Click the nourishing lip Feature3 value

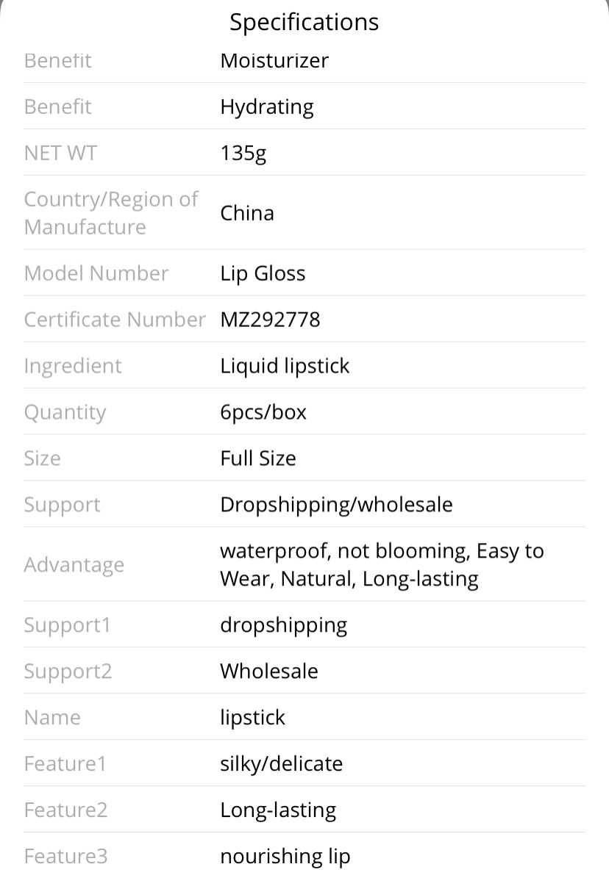pos(285,857)
